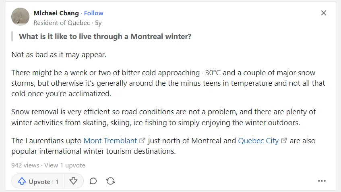Image resolution: width=341 pixels, height=192 pixels.
Task: Downvote Michael Chang's answer
Action: click(73, 181)
